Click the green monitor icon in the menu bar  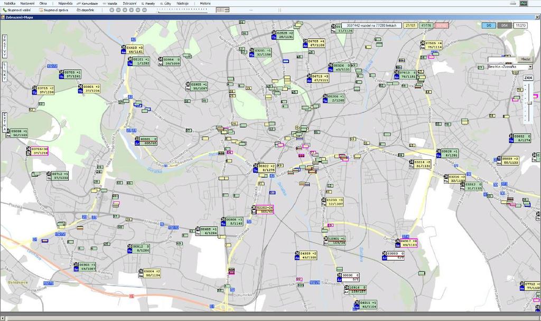(x=524, y=3)
